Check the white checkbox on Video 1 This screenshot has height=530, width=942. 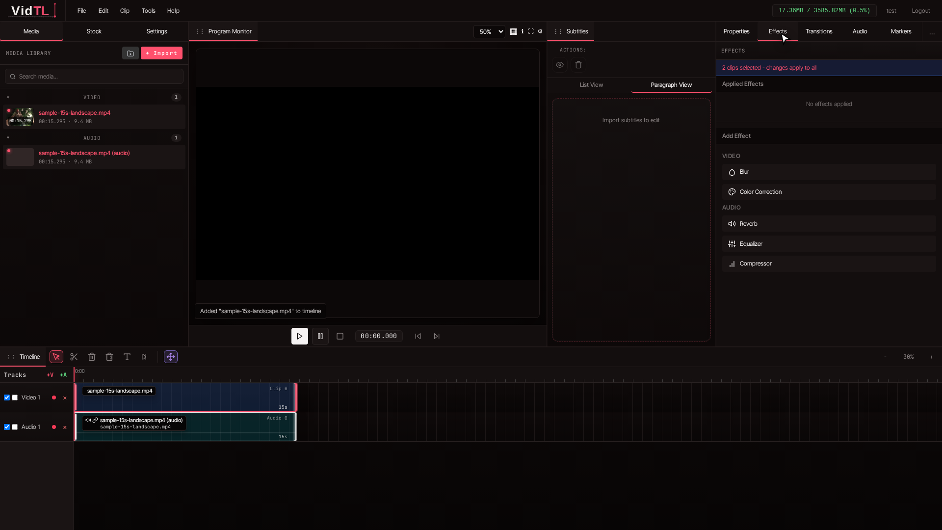point(15,397)
